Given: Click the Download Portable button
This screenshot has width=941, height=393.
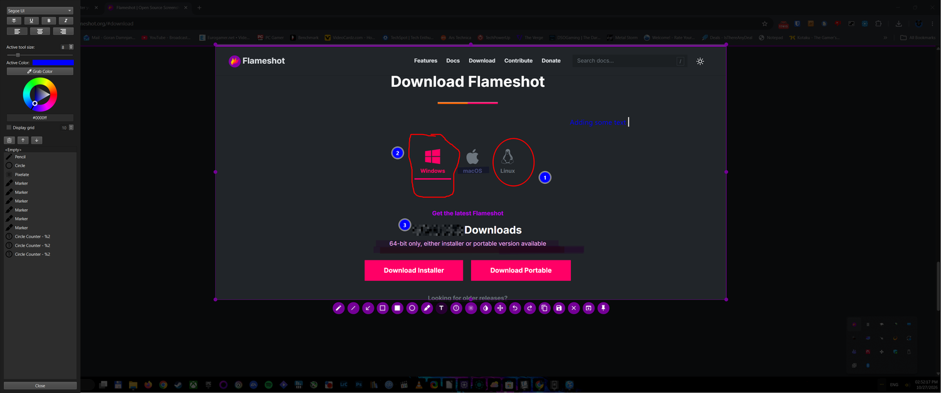Looking at the screenshot, I should pos(521,270).
